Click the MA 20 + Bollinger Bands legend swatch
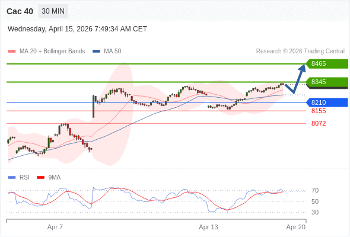The width and height of the screenshot is (350, 237). 12,52
